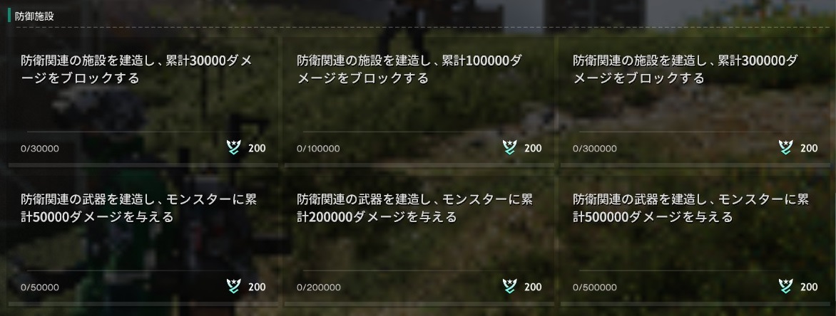The width and height of the screenshot is (836, 316).
Task: Click reward badge icon on 30000 block card
Action: pos(233,147)
